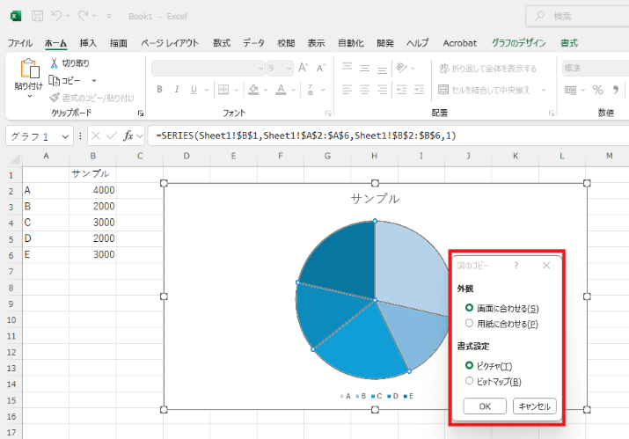This screenshot has height=439, width=629.
Task: Open the font size dropdown
Action: point(289,69)
